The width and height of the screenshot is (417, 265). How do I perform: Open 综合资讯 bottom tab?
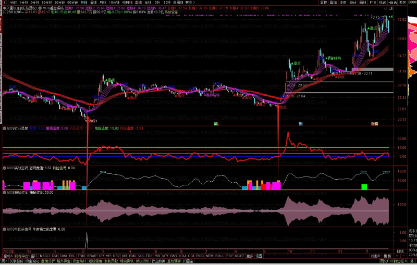(x=127, y=261)
